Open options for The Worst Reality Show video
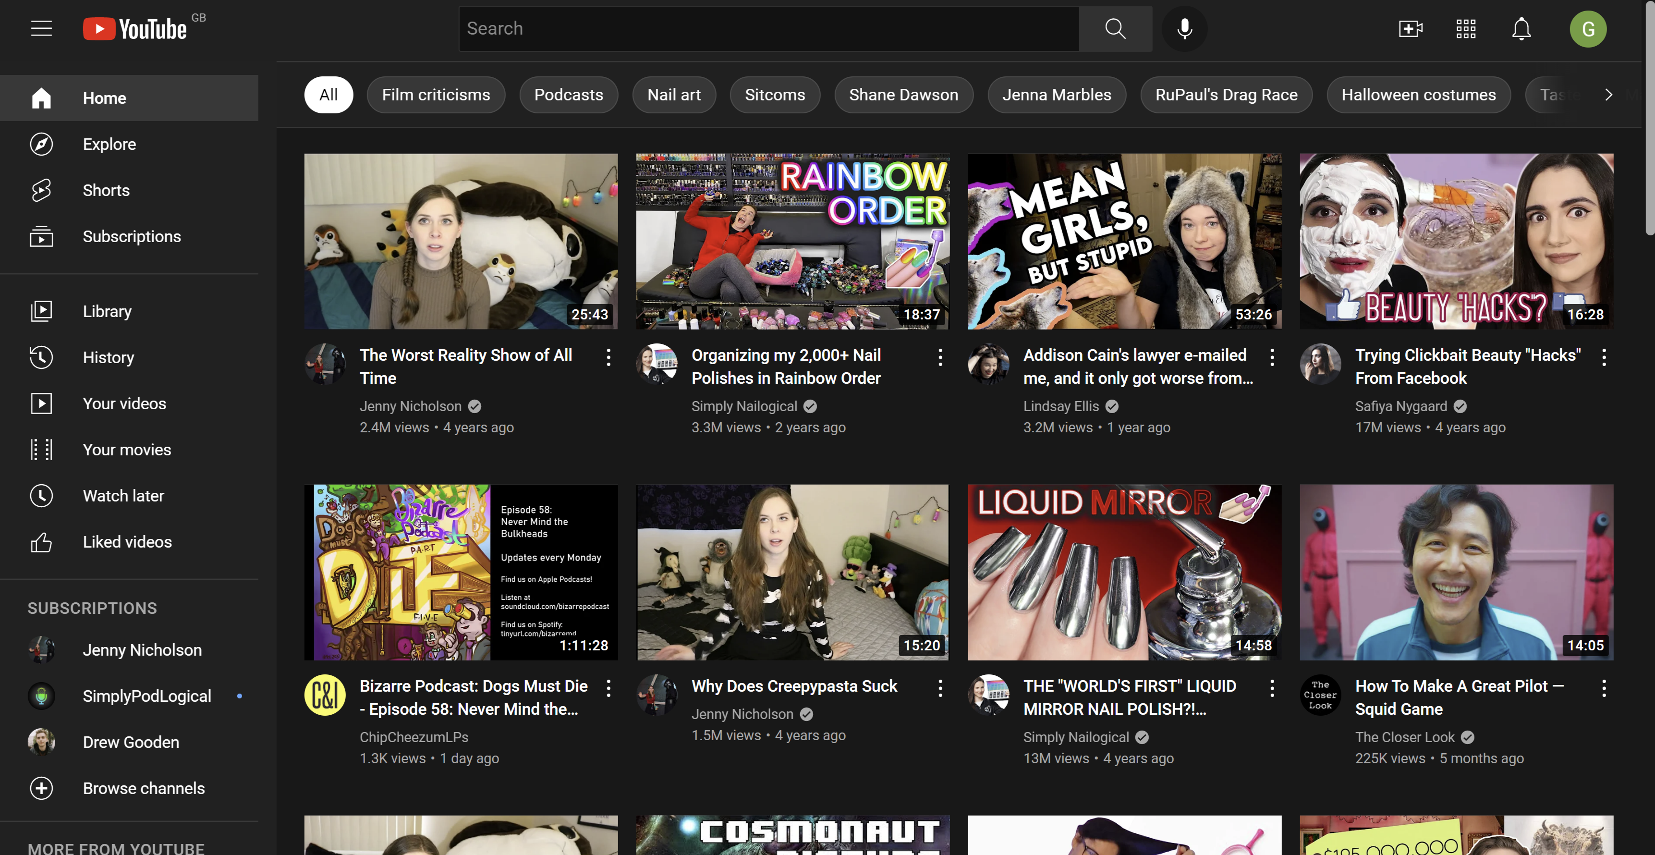Image resolution: width=1655 pixels, height=855 pixels. tap(608, 357)
